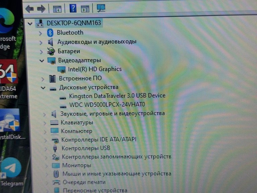This screenshot has height=193, width=257.
Task: Select the Клавиатуры row
Action: coord(77,122)
